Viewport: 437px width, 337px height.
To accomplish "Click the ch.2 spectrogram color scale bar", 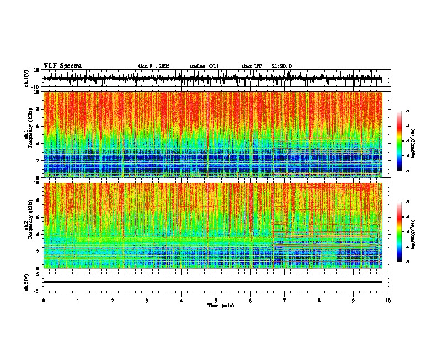I will click(x=399, y=232).
